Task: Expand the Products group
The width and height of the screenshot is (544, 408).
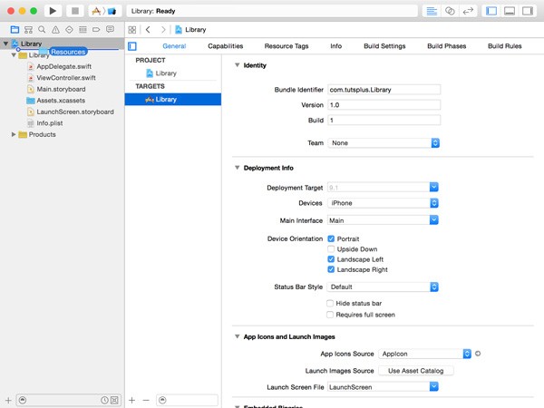Action: pos(14,134)
